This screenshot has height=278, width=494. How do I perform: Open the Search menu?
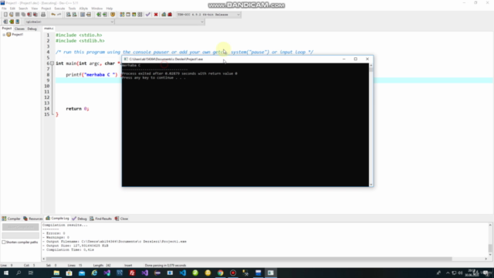23,8
